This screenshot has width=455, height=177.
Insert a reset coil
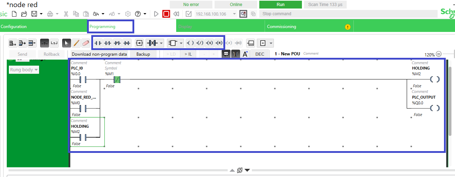pyautogui.click(x=219, y=43)
